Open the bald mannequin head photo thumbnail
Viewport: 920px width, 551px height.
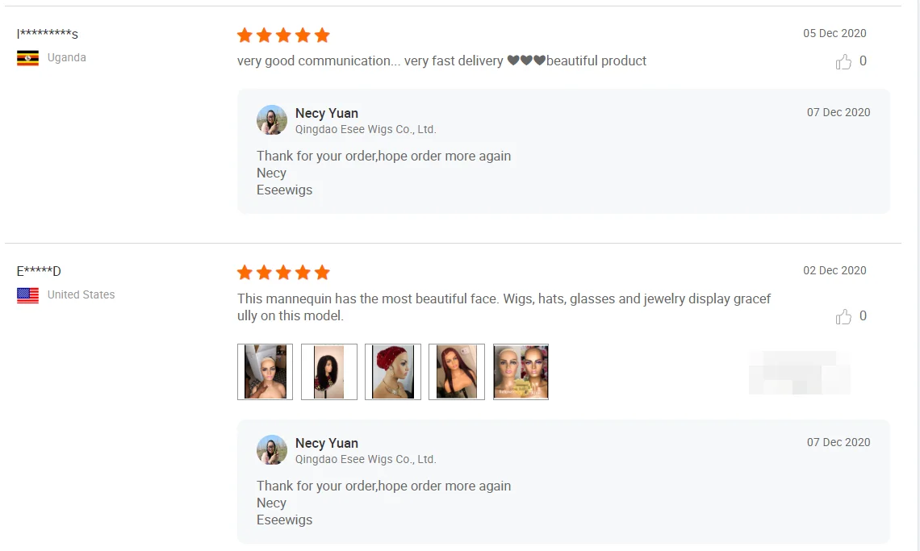click(265, 372)
